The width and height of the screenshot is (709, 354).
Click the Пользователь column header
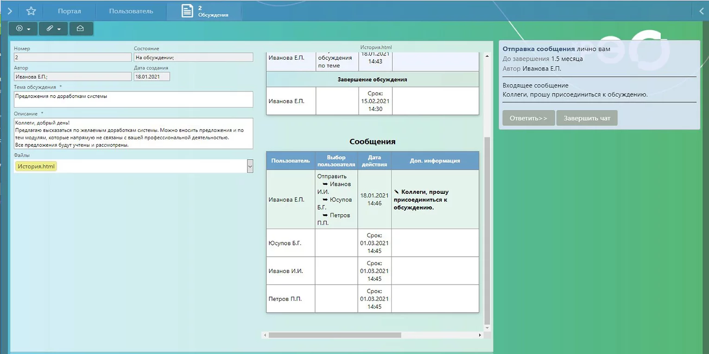click(291, 161)
